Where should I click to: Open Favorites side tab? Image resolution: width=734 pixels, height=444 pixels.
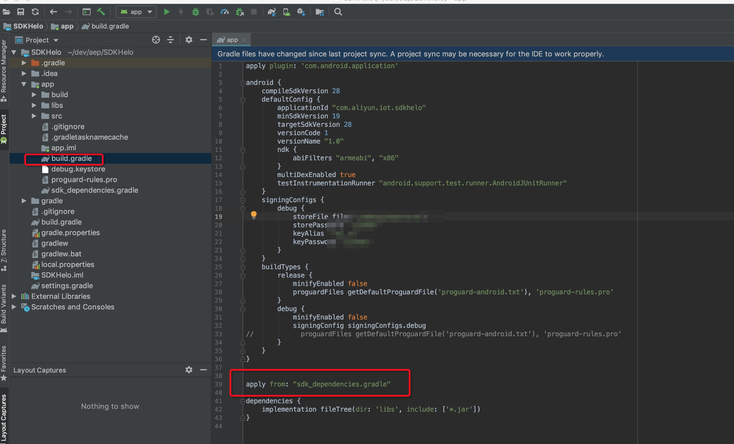[4, 363]
